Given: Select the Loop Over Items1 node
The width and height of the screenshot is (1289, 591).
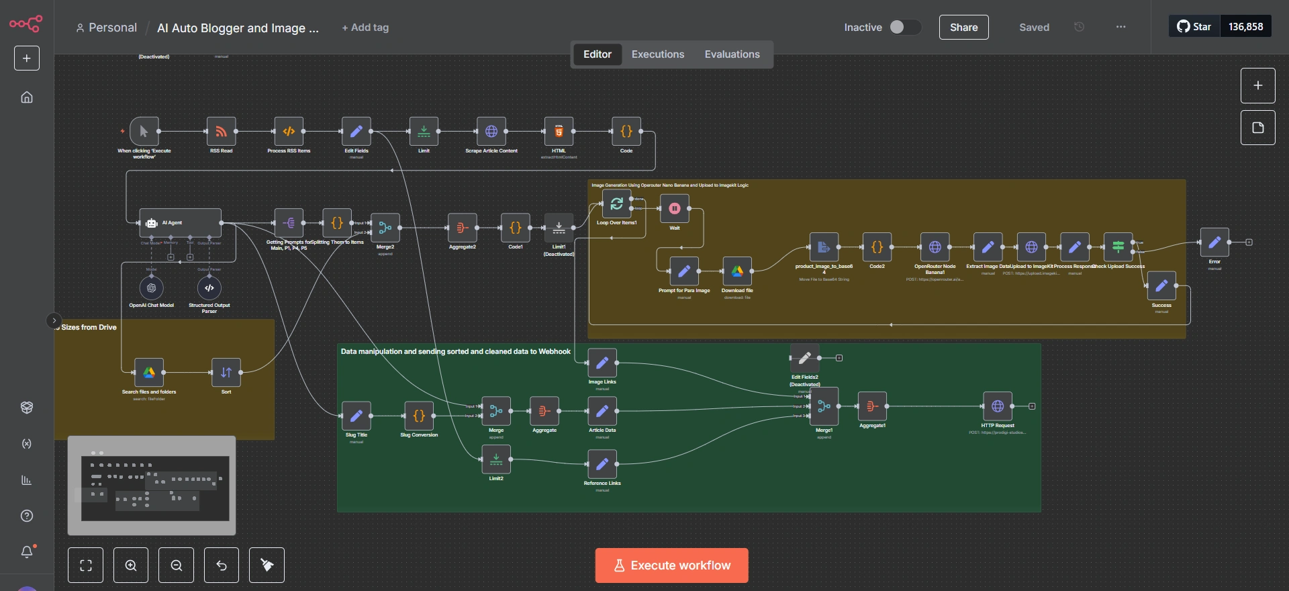Looking at the screenshot, I should tap(616, 203).
